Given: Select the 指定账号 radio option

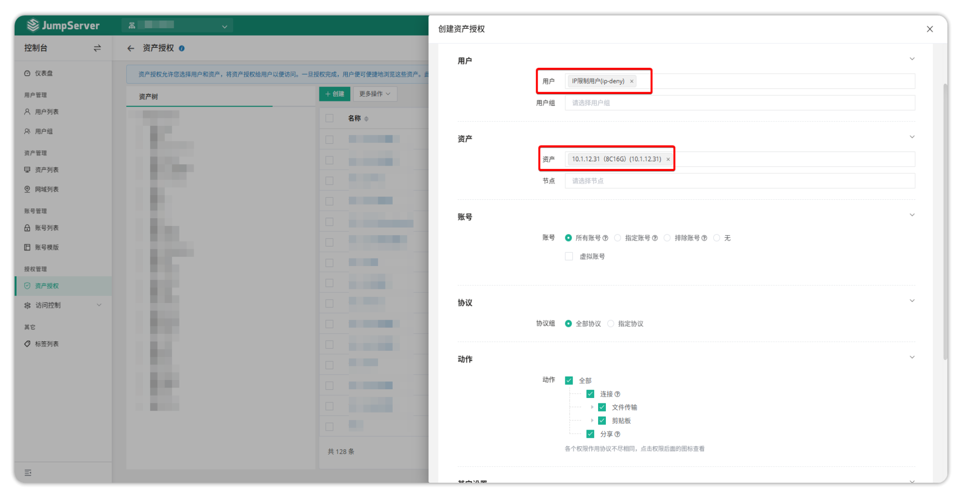Looking at the screenshot, I should 618,238.
